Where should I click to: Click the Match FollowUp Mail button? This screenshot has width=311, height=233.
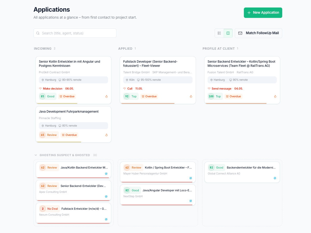tap(258, 33)
